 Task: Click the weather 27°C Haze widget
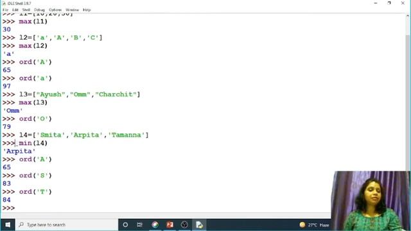(314, 225)
